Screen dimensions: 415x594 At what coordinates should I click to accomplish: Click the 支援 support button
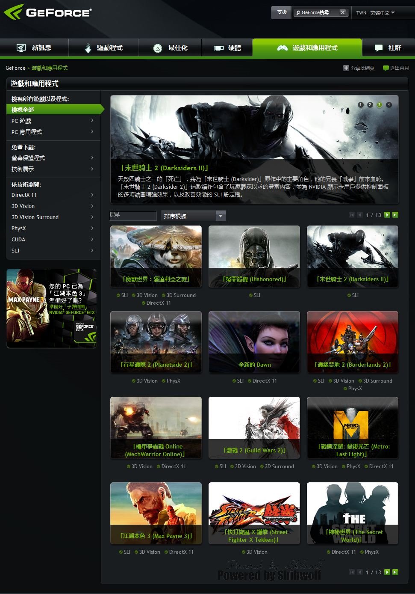(282, 12)
